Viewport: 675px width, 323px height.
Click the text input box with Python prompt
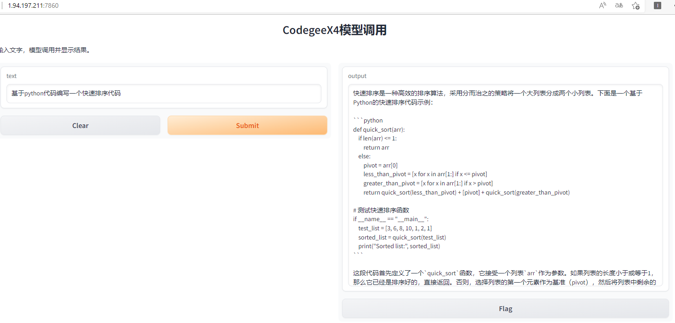[164, 94]
